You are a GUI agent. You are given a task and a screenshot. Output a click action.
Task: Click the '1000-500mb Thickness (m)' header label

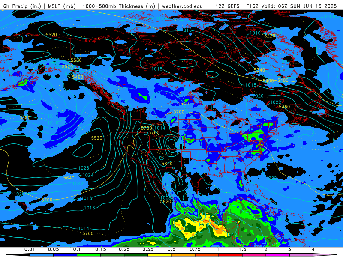pyautogui.click(x=119, y=6)
